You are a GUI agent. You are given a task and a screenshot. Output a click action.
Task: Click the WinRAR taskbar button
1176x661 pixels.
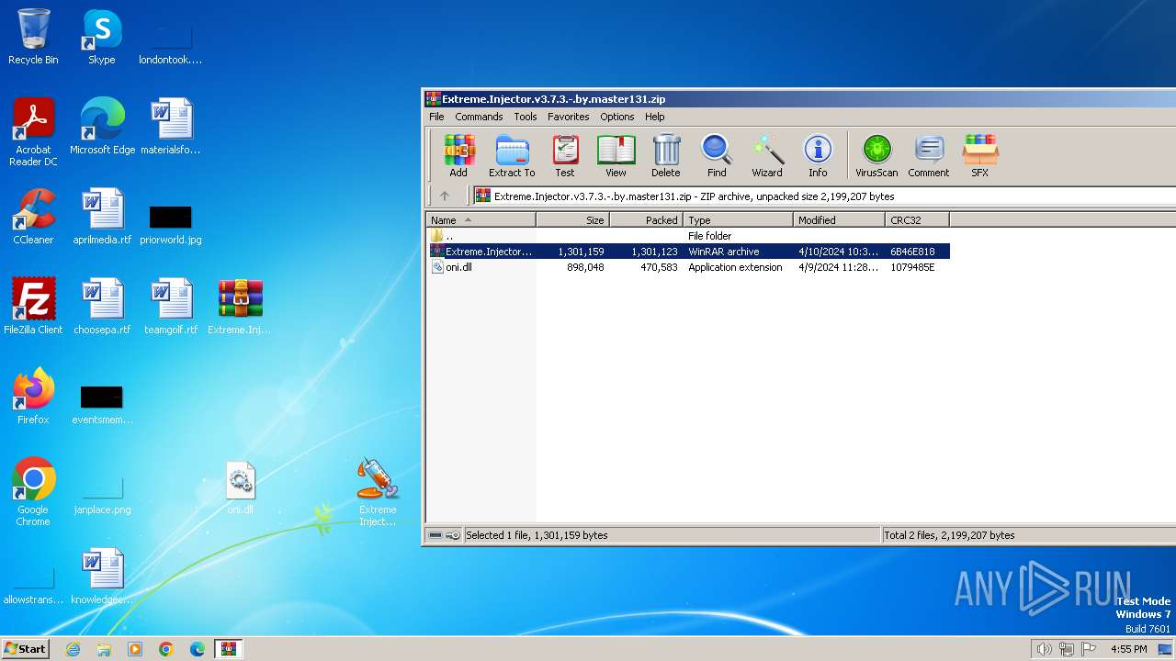point(228,649)
